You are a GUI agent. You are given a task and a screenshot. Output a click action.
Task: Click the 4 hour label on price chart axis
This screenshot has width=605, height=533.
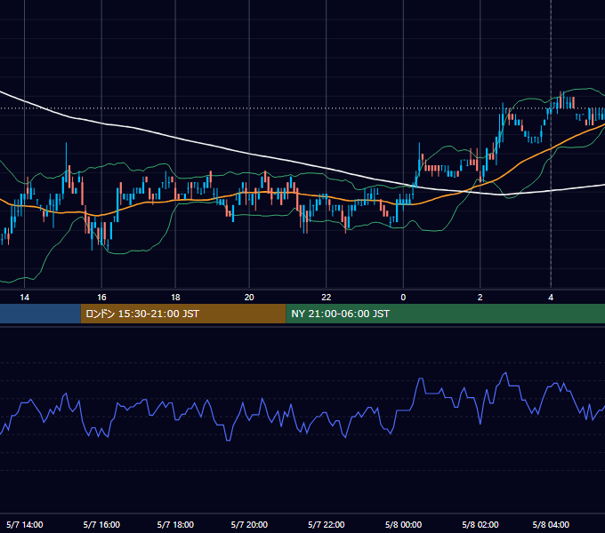tap(551, 298)
